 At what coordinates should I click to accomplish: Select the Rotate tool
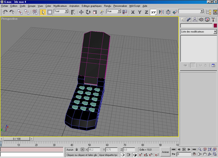[88, 12]
